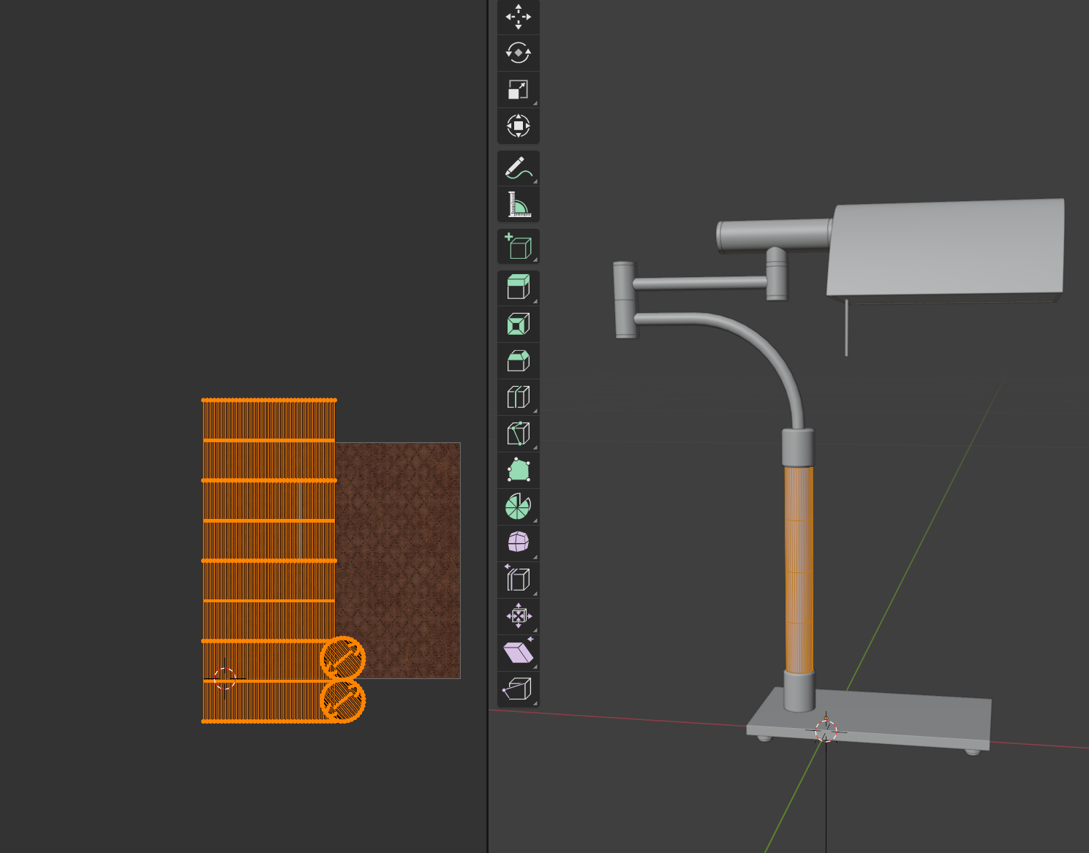Select the Inset Faces tool
This screenshot has height=853, width=1089.
click(x=519, y=324)
